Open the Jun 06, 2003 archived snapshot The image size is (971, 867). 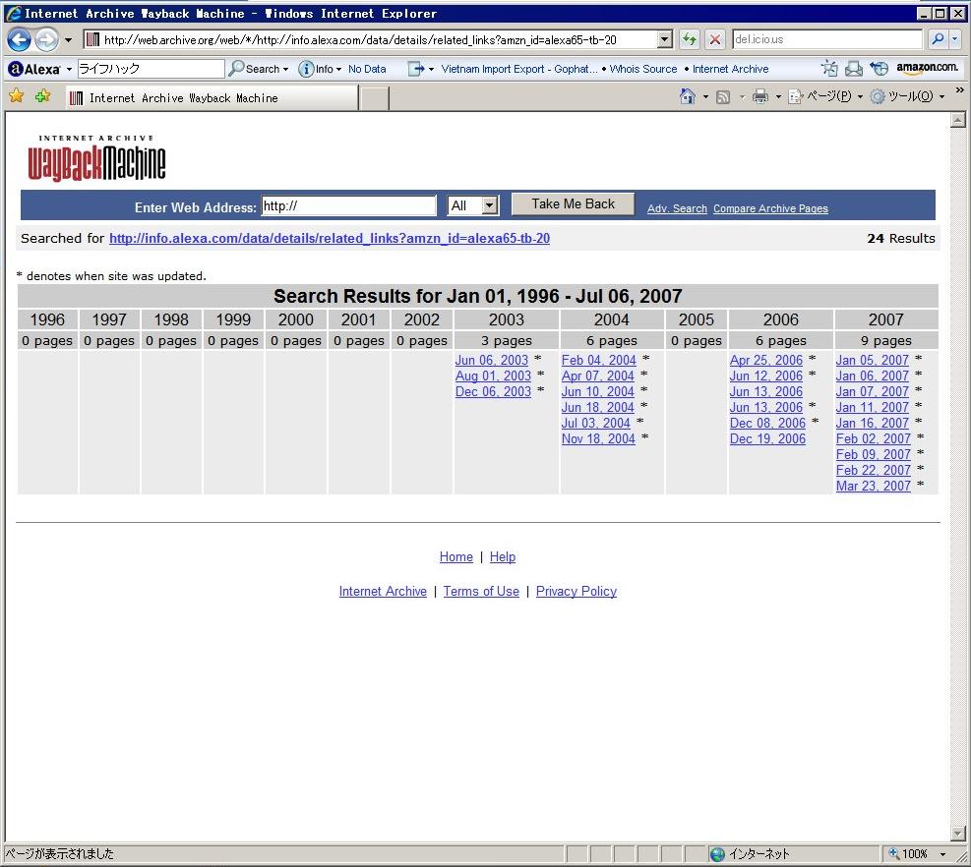tap(491, 361)
